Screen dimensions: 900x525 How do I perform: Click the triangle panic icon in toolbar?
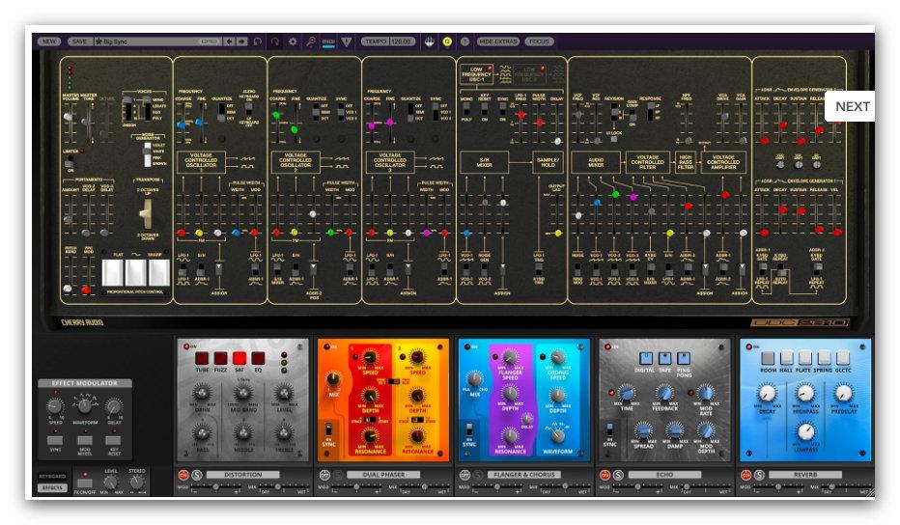(x=346, y=41)
